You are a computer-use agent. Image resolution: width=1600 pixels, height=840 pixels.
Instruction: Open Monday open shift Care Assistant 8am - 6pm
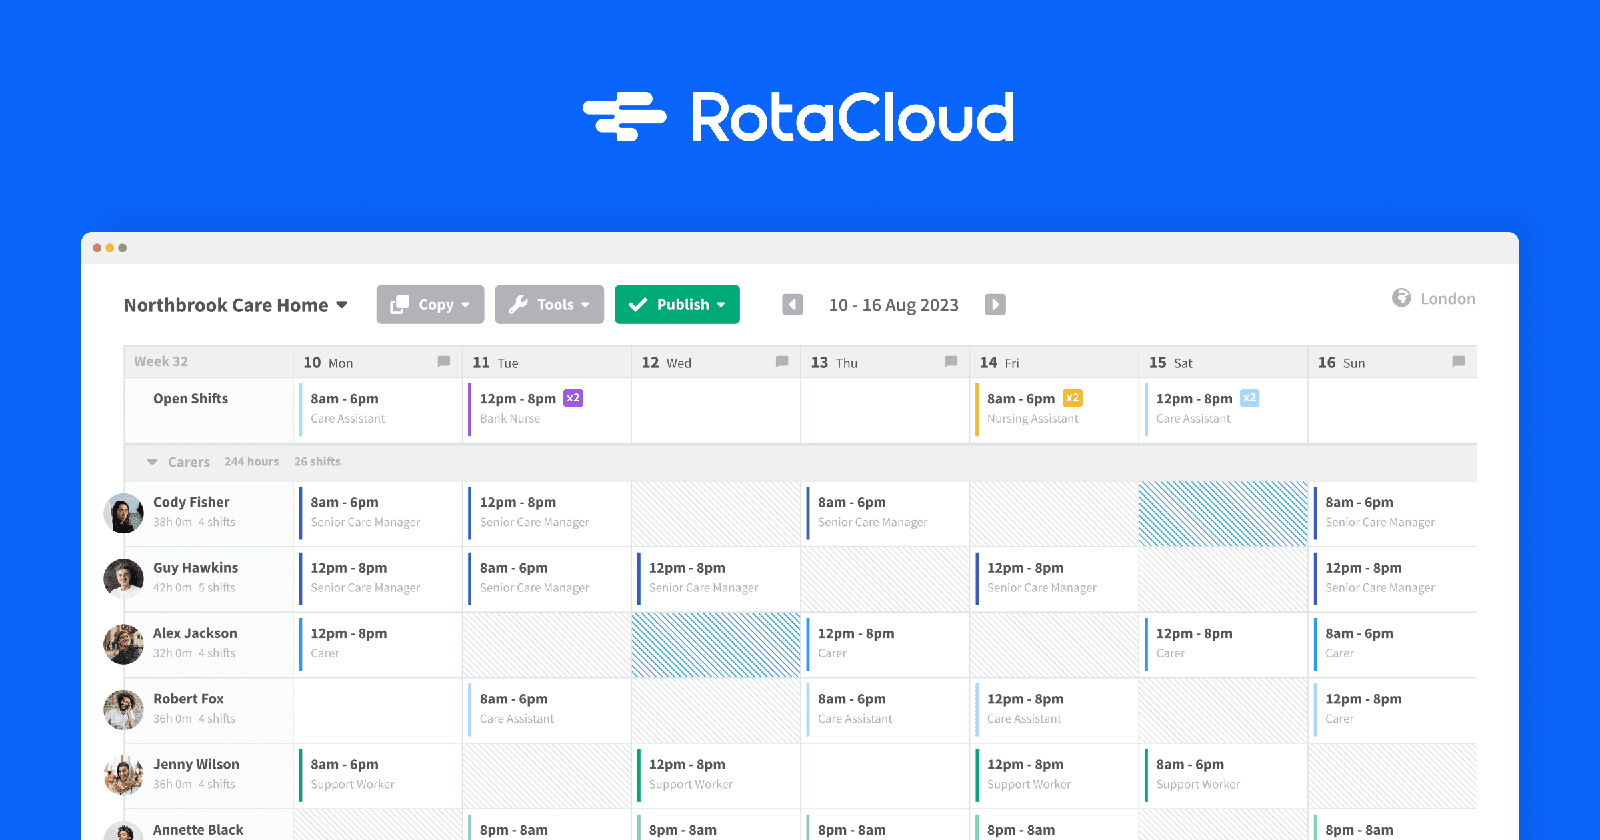[377, 409]
